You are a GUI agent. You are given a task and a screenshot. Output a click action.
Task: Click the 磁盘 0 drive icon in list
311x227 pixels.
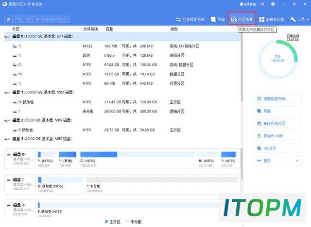[x=7, y=36]
